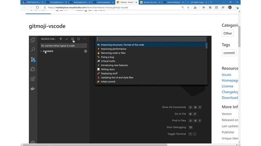The image size is (261, 146).
Task: Open the Issues resource link
Action: [226, 75]
